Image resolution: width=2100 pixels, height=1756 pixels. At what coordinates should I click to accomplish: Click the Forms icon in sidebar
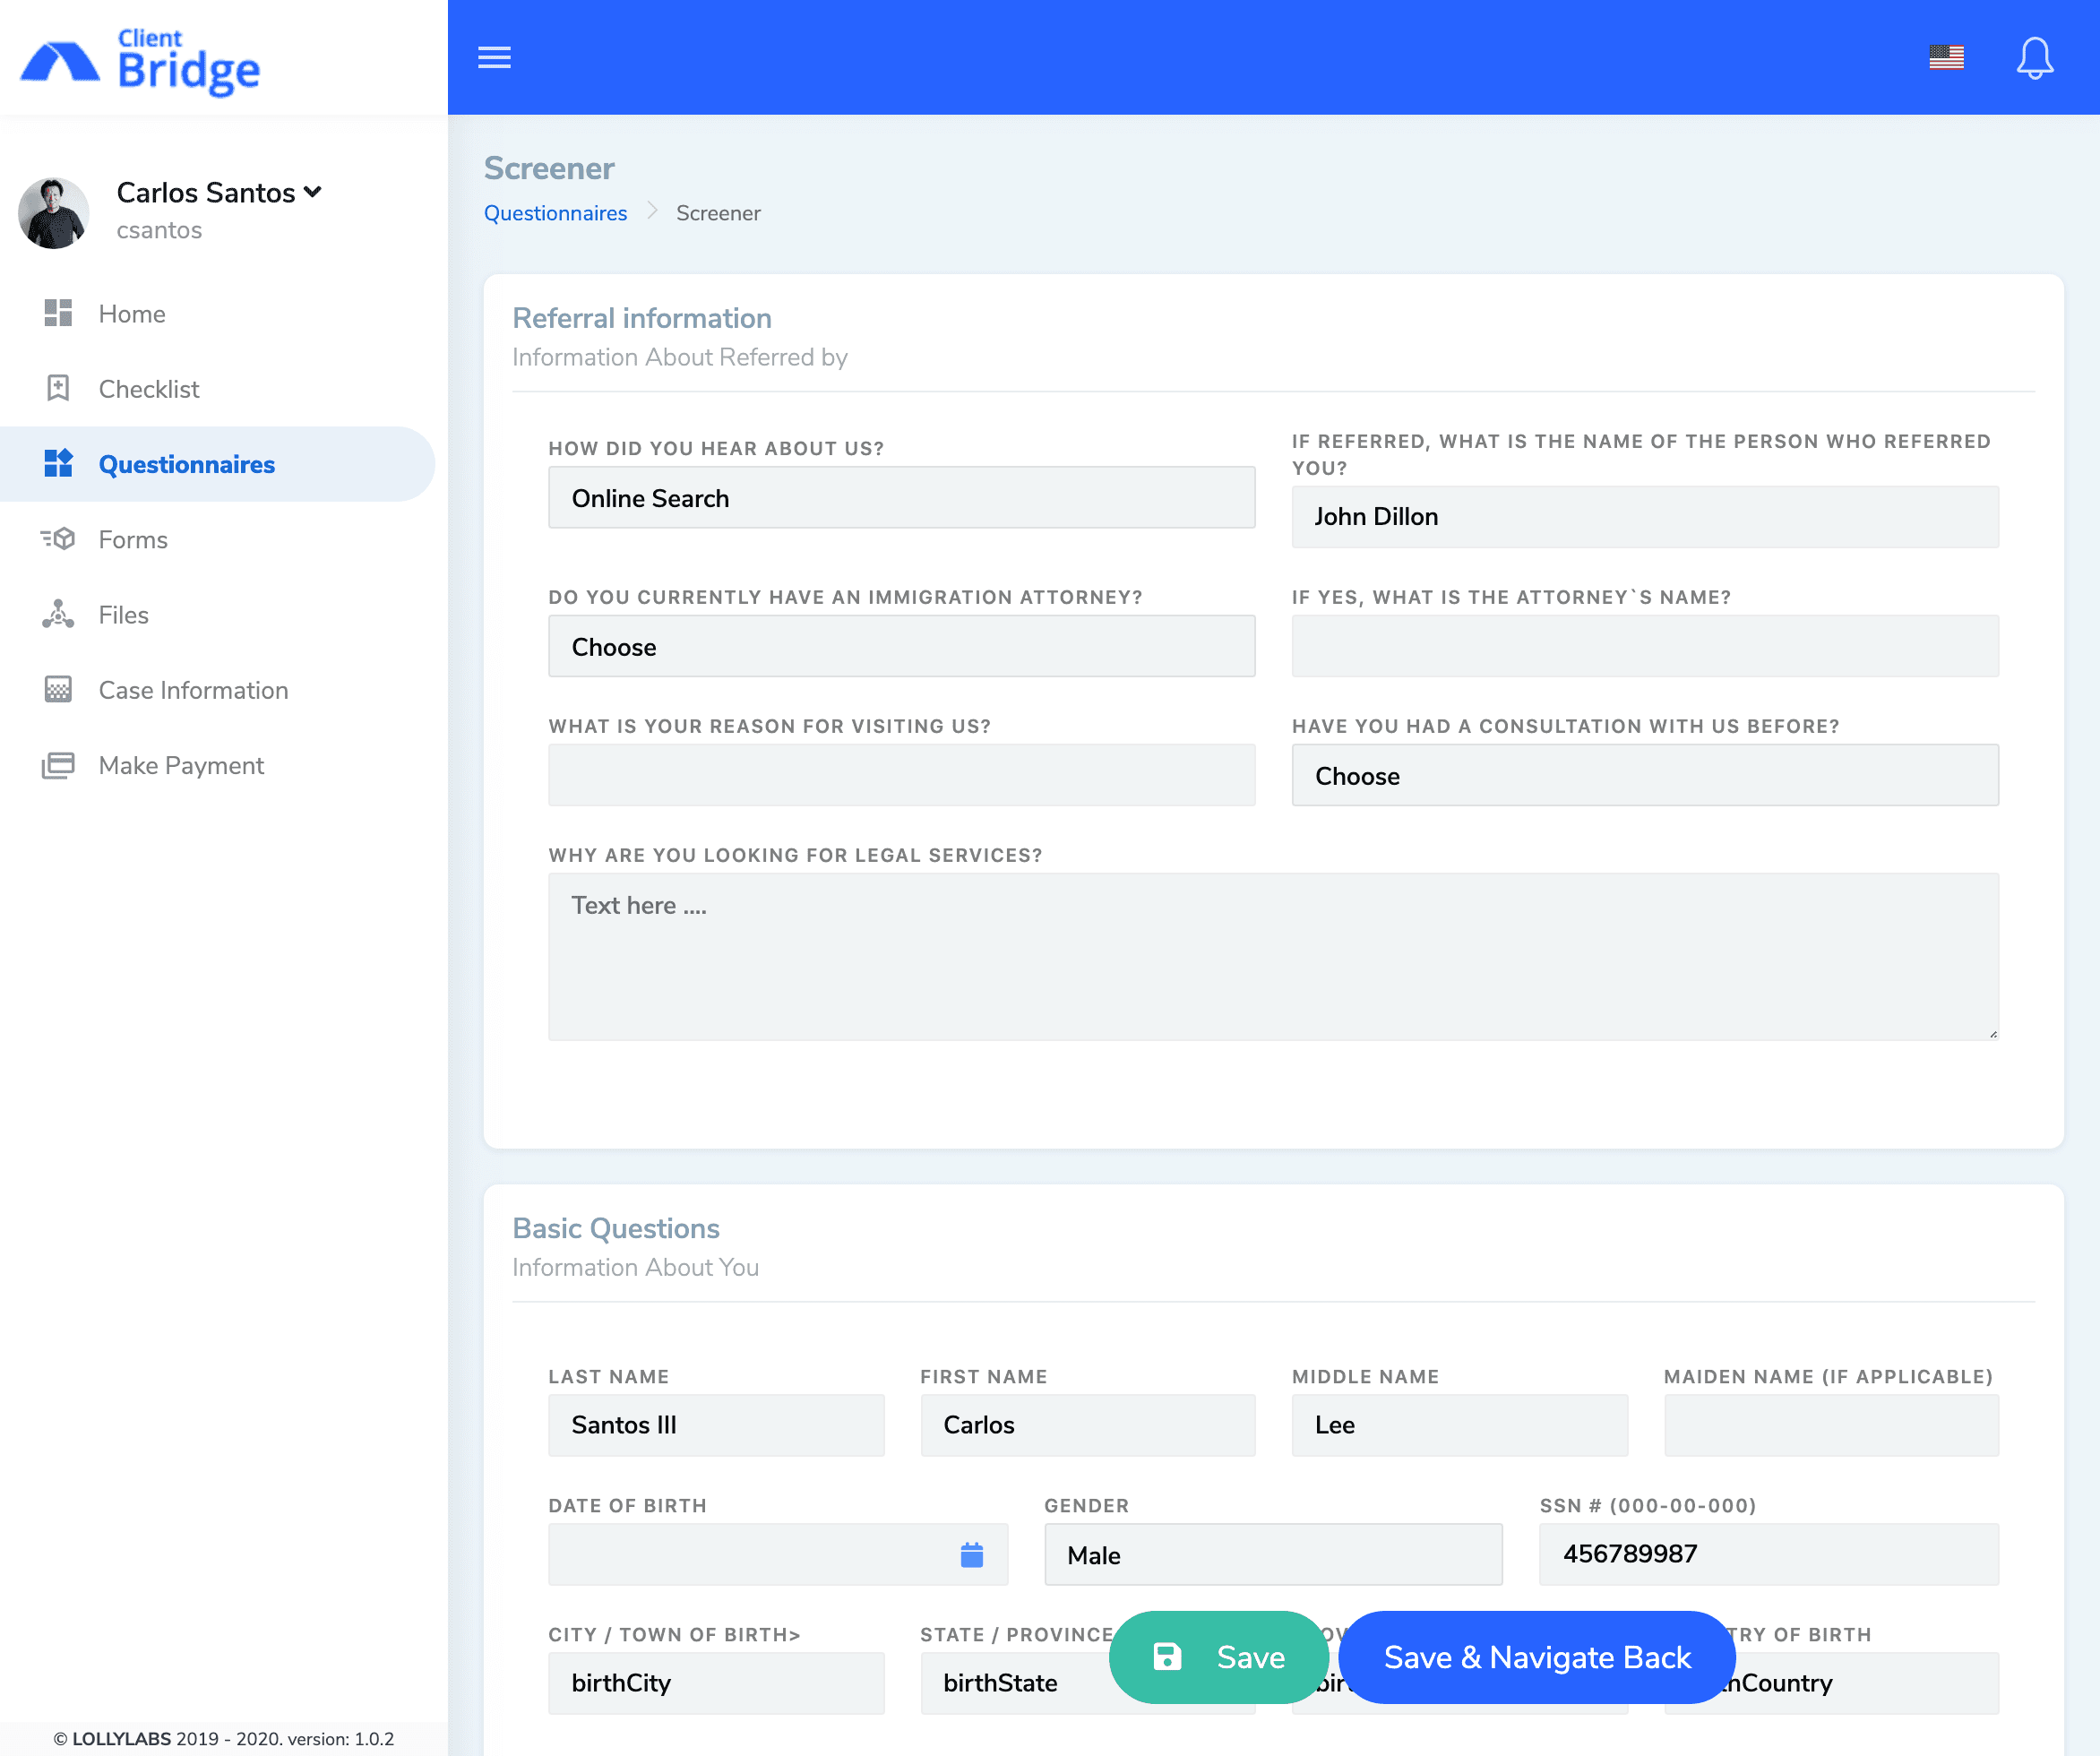(58, 539)
